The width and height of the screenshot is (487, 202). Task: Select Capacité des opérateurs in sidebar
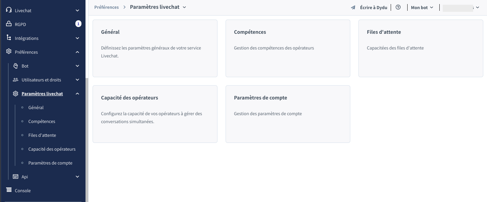tap(52, 149)
